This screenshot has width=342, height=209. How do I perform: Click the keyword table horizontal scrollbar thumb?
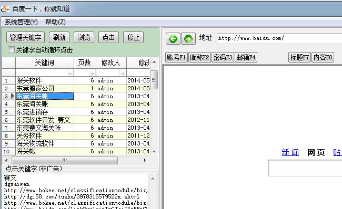click(65, 161)
